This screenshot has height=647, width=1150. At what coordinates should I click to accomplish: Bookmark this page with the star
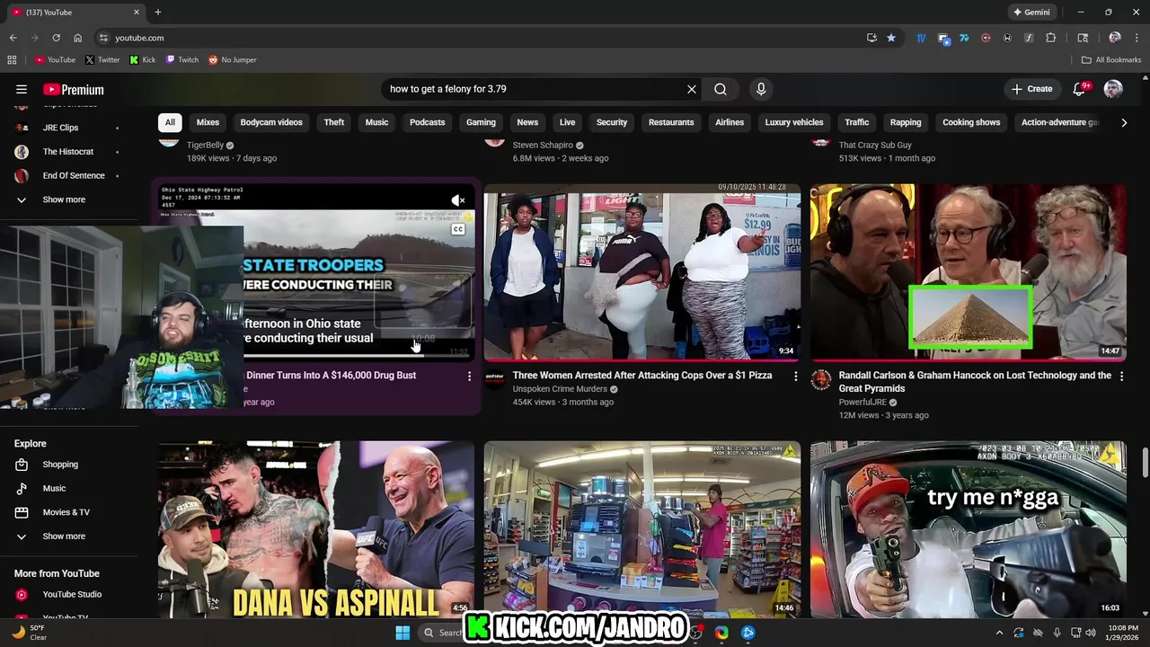pos(891,38)
